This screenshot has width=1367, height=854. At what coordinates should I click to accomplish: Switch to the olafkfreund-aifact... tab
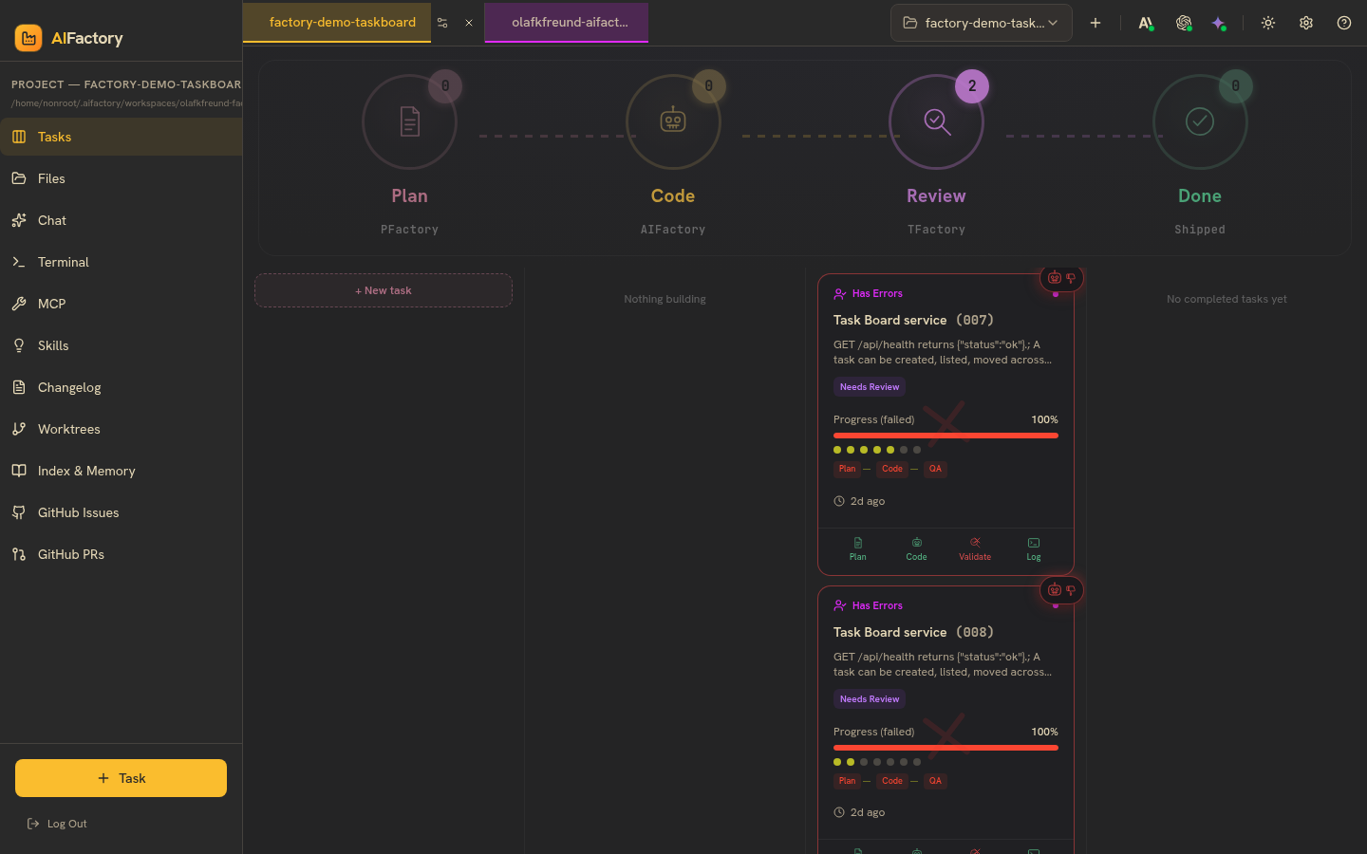[x=570, y=22]
